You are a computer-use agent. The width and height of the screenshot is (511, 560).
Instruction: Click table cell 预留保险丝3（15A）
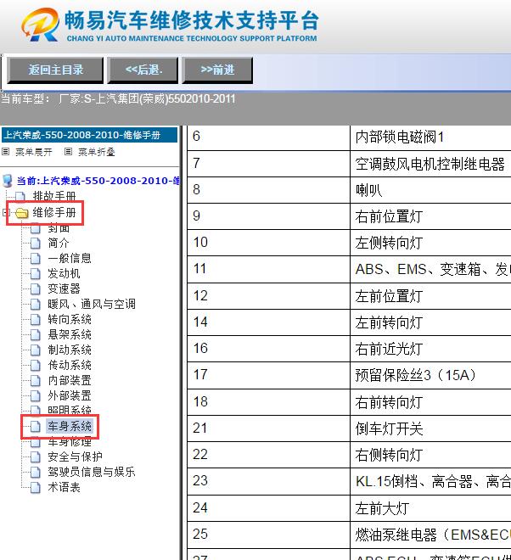click(x=430, y=375)
